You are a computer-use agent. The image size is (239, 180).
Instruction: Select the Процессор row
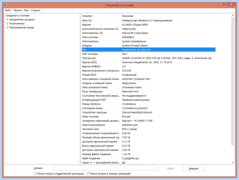pos(149,58)
